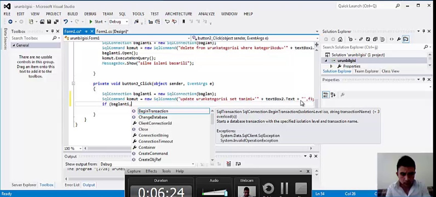Pin the Solution Explorer panel
The width and height of the screenshot is (436, 197).
tap(424, 31)
